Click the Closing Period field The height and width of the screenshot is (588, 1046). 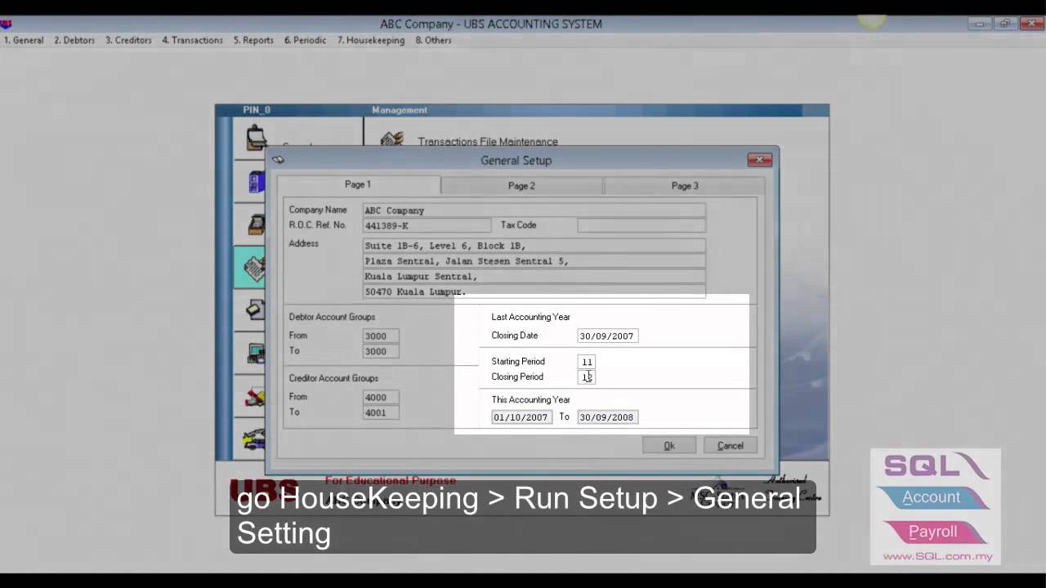click(587, 377)
